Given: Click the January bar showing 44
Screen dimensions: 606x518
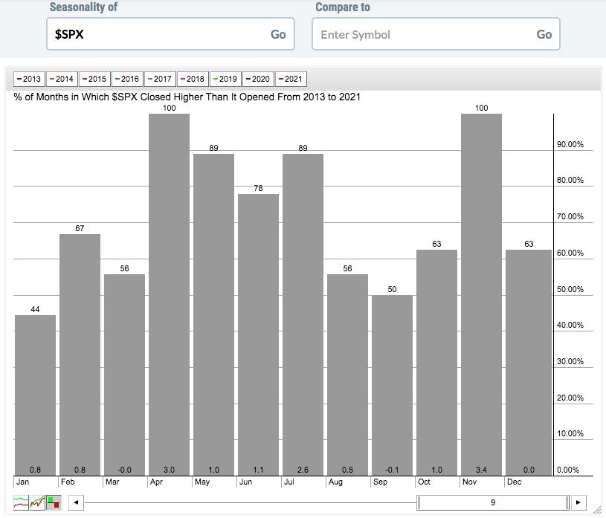Looking at the screenshot, I should tap(35, 394).
